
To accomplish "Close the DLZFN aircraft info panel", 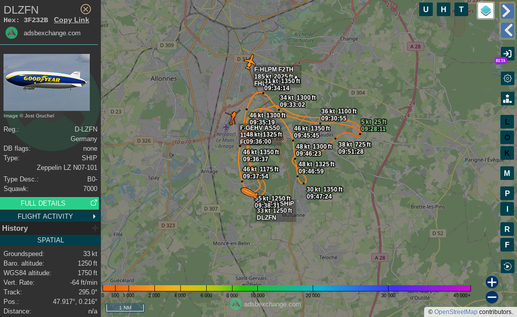I will [86, 9].
